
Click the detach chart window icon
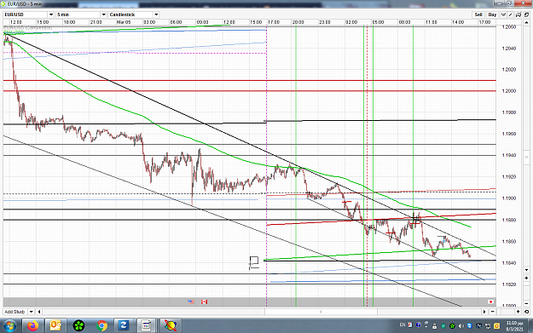(x=526, y=14)
